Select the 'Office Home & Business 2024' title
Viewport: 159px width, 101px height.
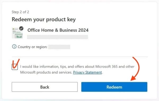(58, 30)
